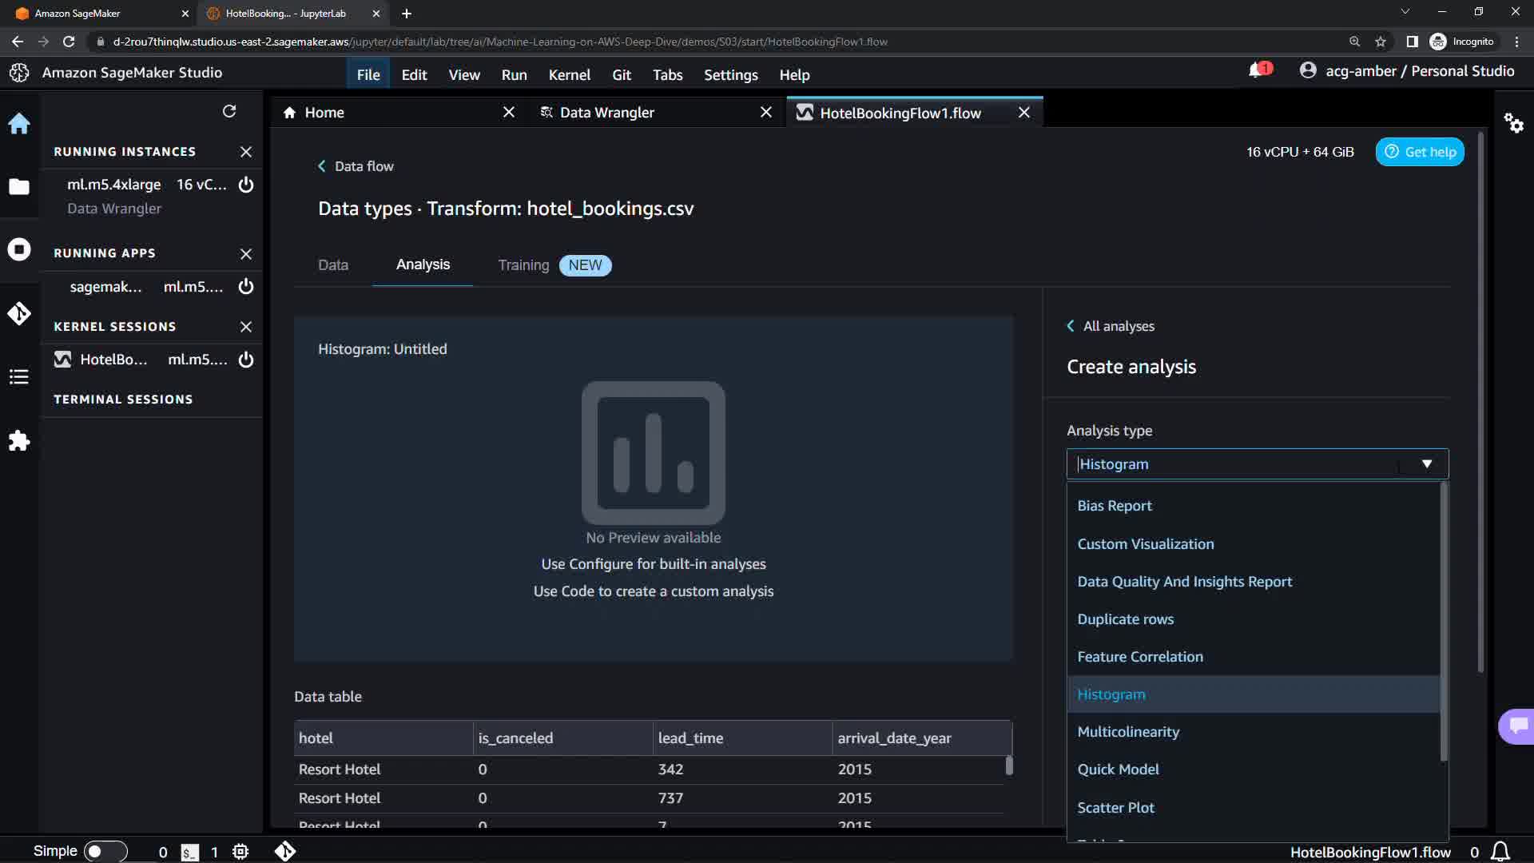Open the notifications bell with badge

point(1256,71)
